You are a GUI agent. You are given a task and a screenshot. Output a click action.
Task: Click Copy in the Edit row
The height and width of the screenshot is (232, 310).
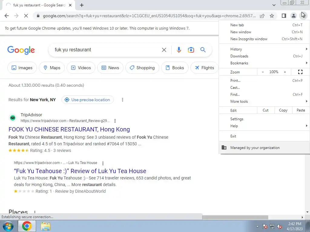click(x=283, y=110)
